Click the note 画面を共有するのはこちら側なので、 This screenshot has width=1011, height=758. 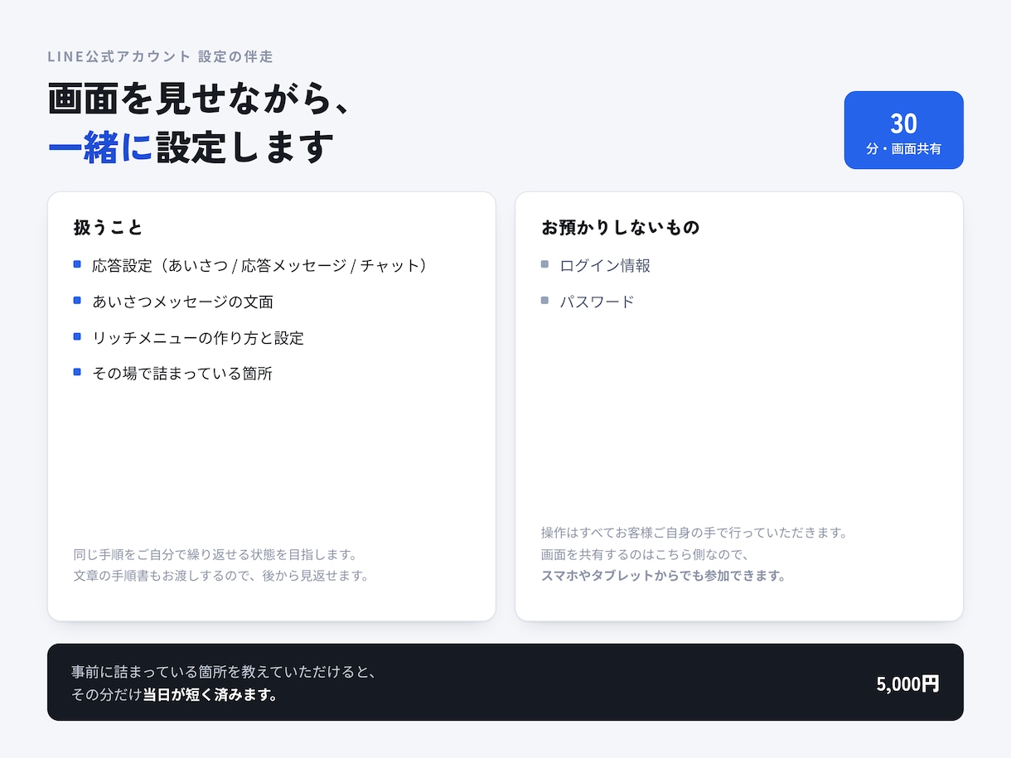pos(646,554)
